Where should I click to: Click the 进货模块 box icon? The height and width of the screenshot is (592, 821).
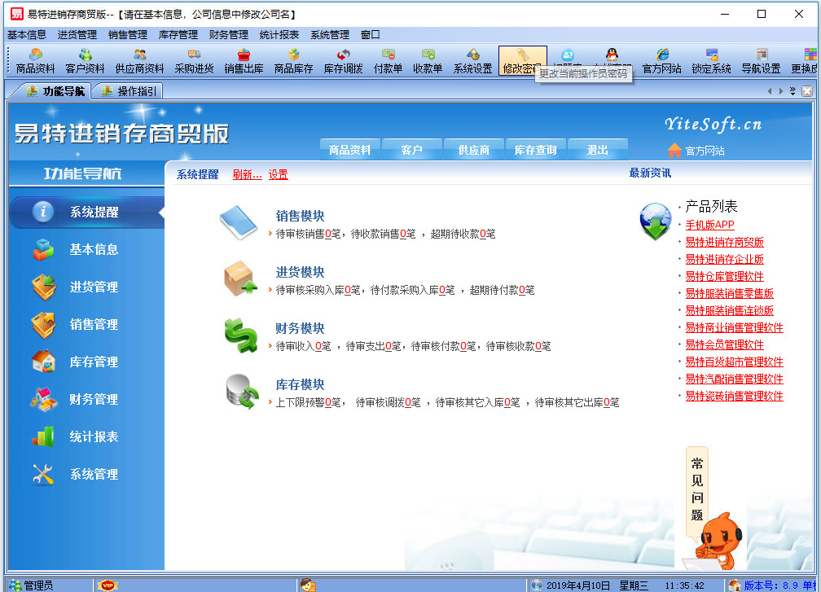[x=240, y=278]
